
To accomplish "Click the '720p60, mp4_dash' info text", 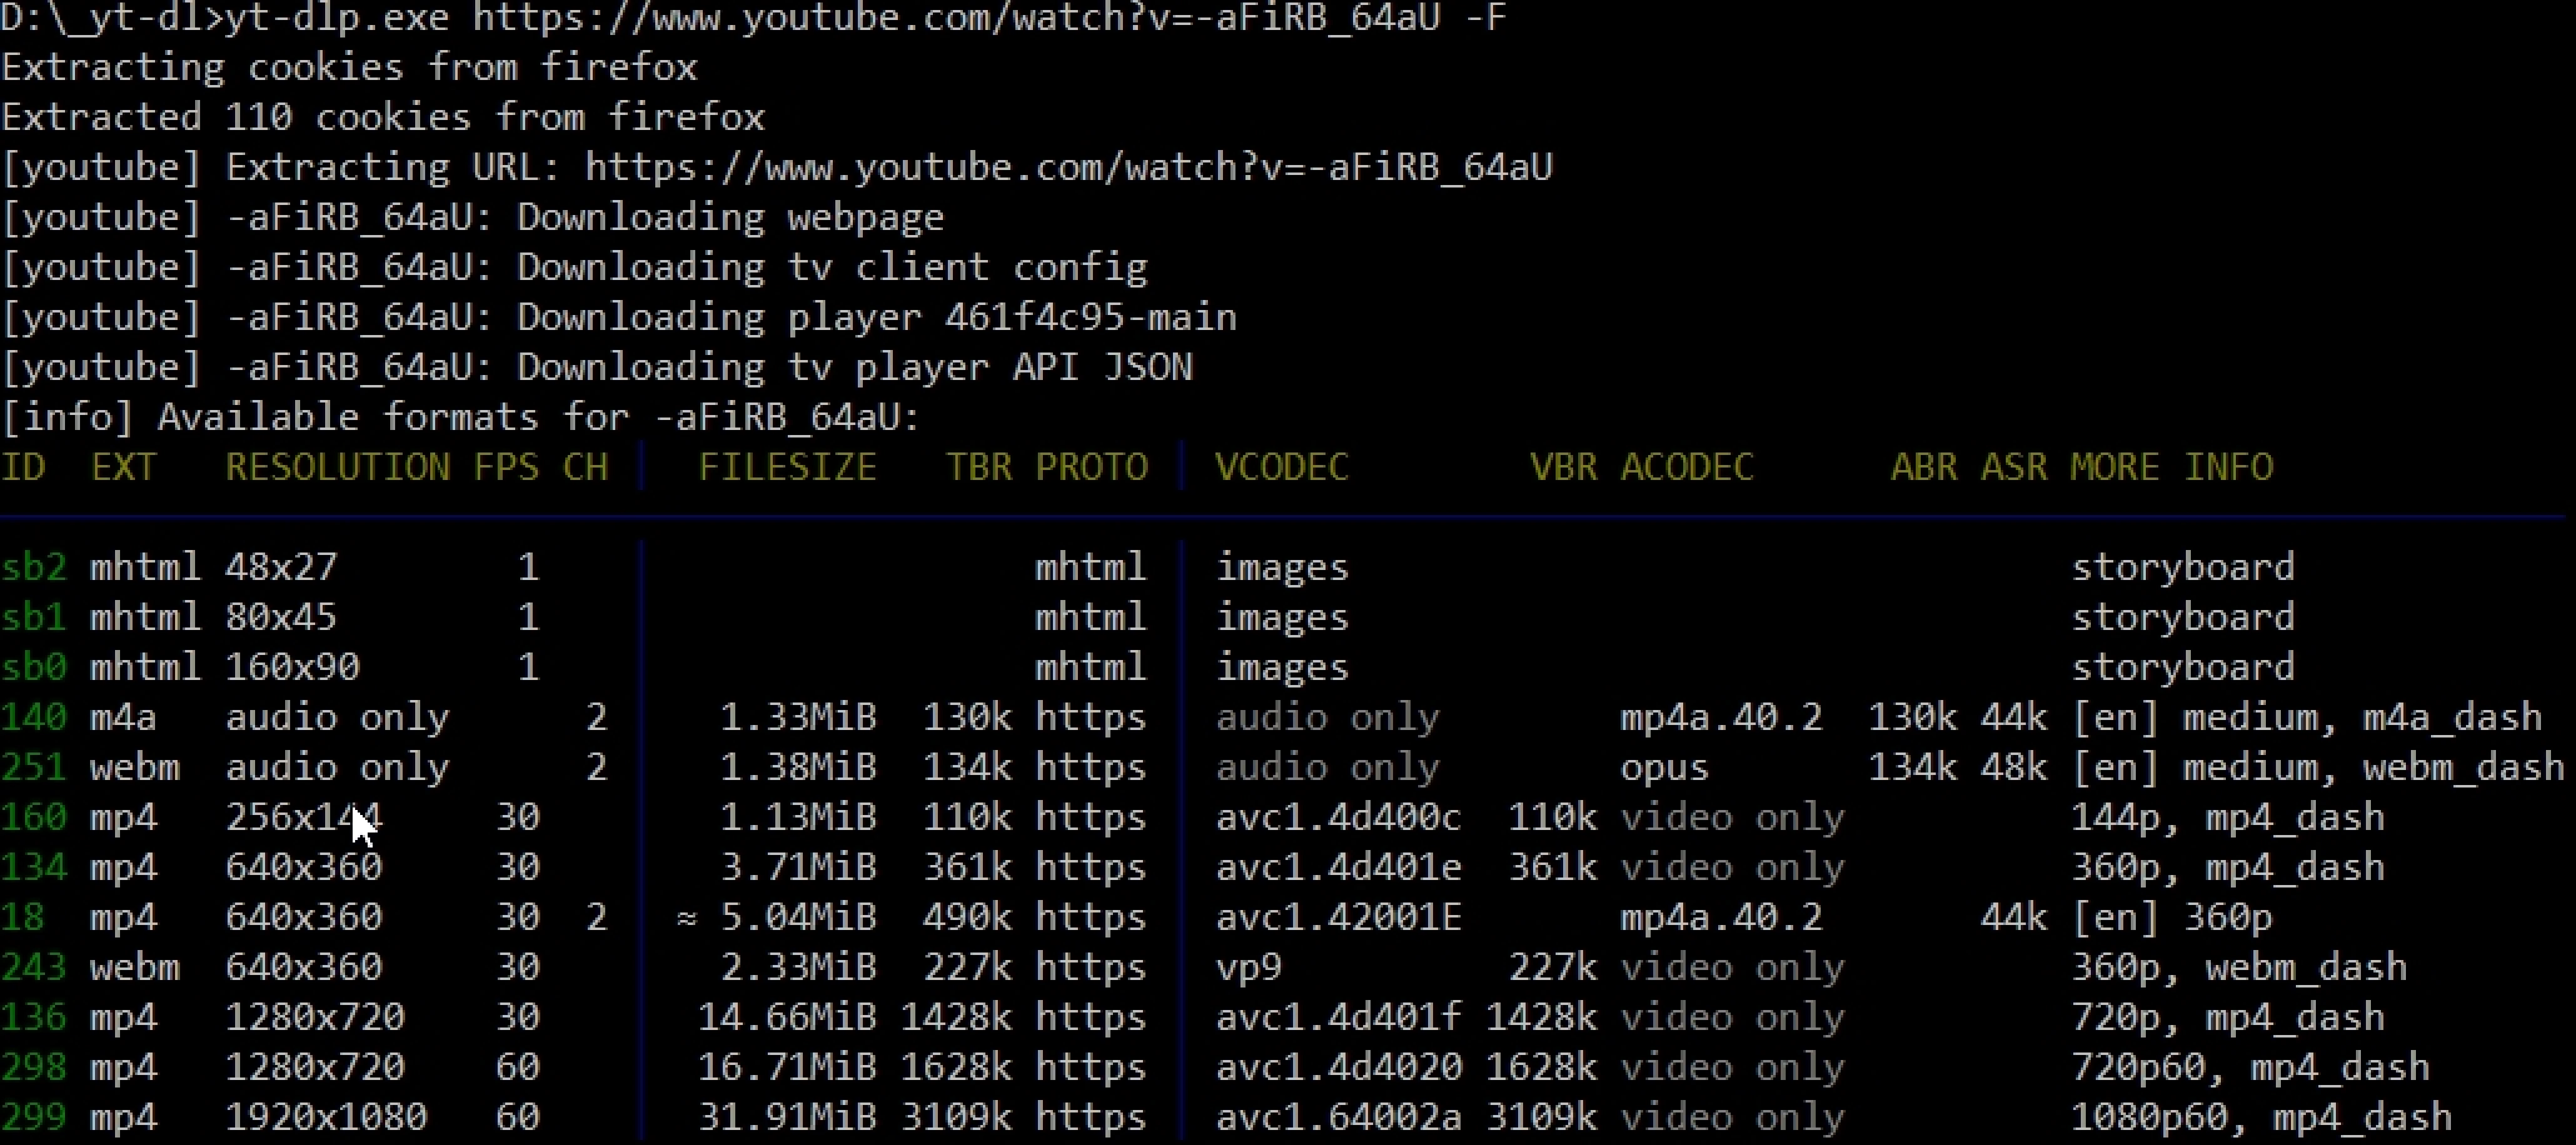I will click(x=2250, y=1067).
